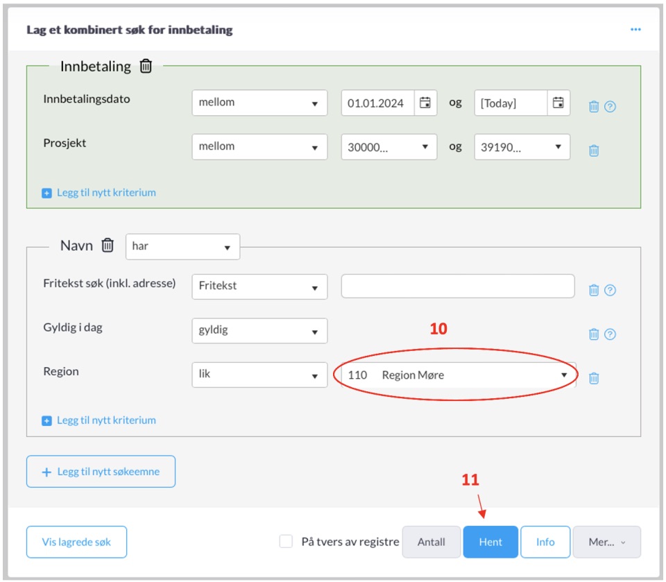Image resolution: width=666 pixels, height=582 pixels.
Task: Click the Hent button
Action: coord(490,542)
